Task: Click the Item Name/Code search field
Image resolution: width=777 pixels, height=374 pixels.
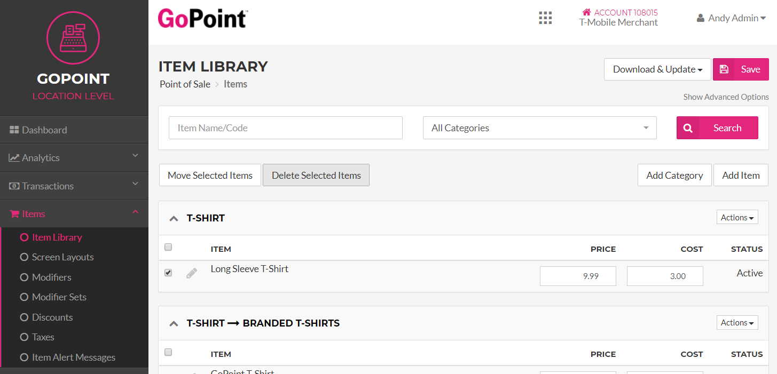Action: point(285,128)
